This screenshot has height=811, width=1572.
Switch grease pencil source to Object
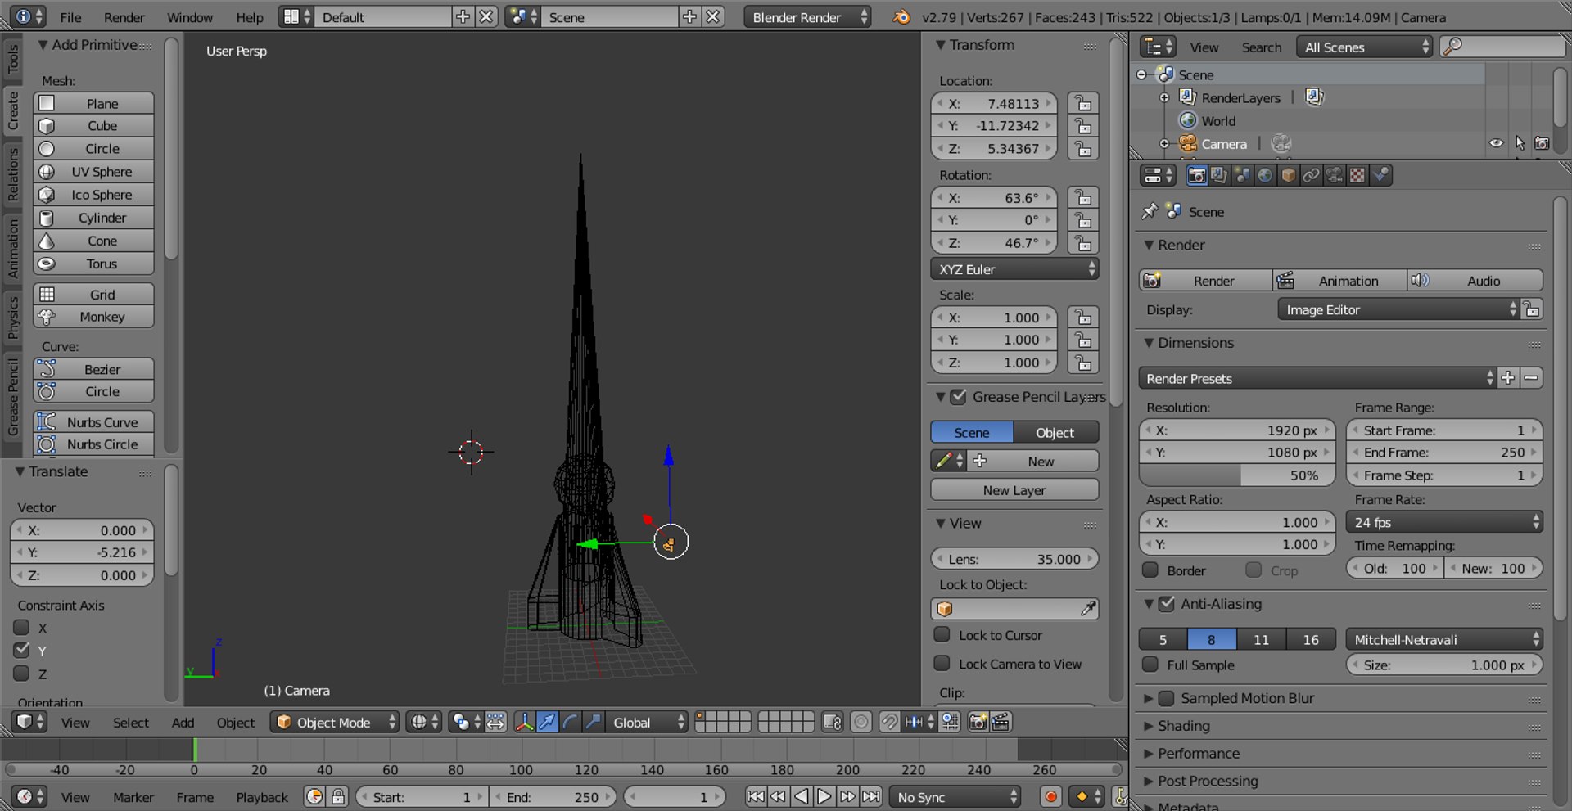[1055, 432]
